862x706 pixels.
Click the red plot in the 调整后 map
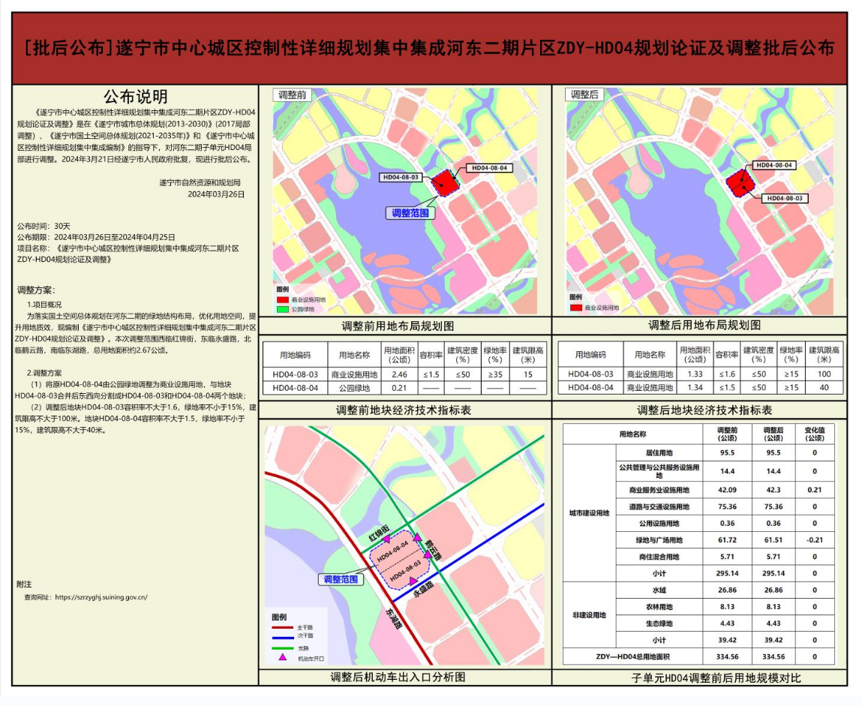click(740, 182)
